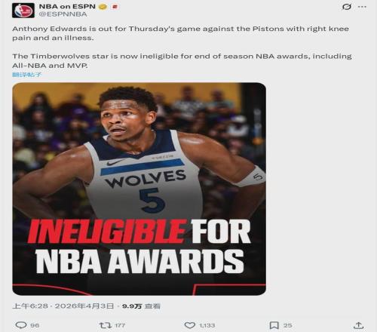This screenshot has width=377, height=332.
Task: Click the 1,133 likes count
Action: coord(207,325)
